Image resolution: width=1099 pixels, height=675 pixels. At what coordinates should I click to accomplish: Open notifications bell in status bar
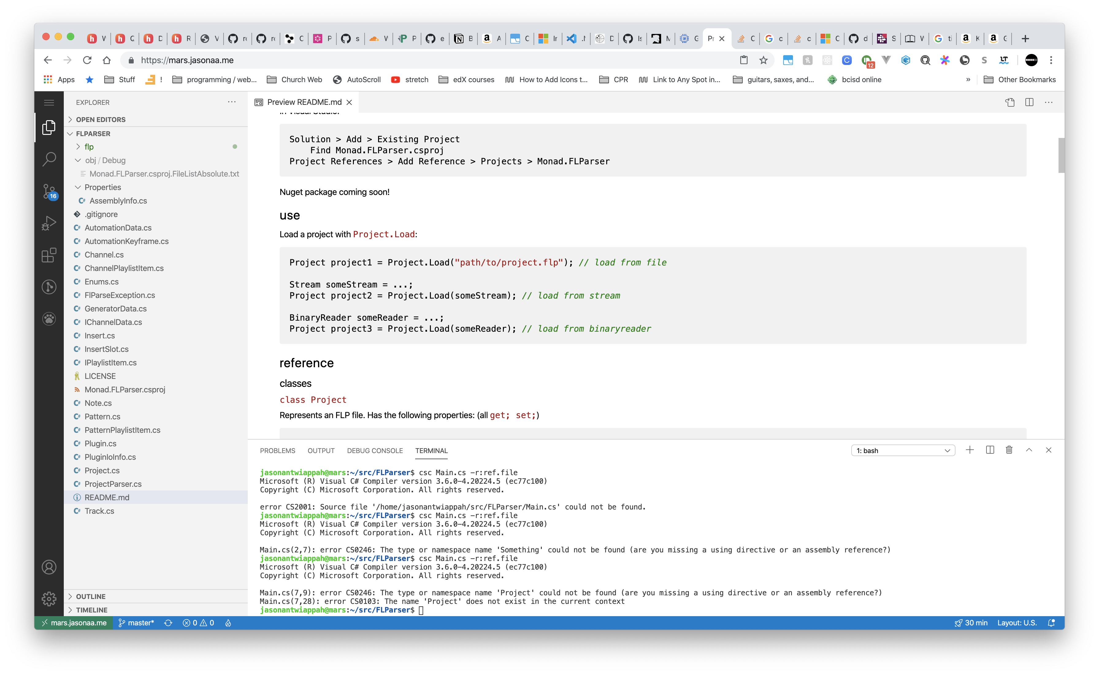coord(1051,622)
